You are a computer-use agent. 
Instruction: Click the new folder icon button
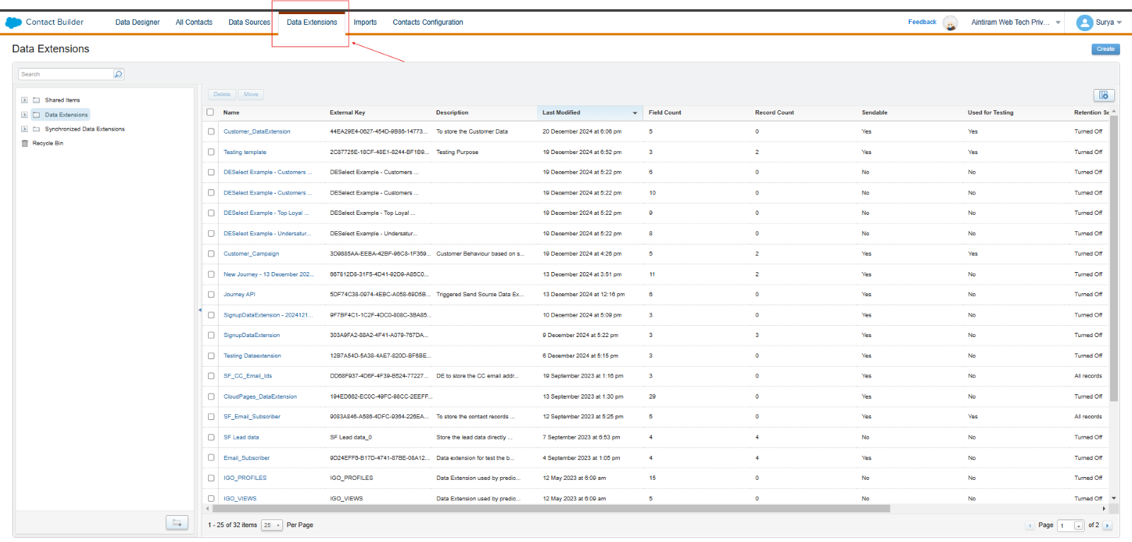(177, 523)
